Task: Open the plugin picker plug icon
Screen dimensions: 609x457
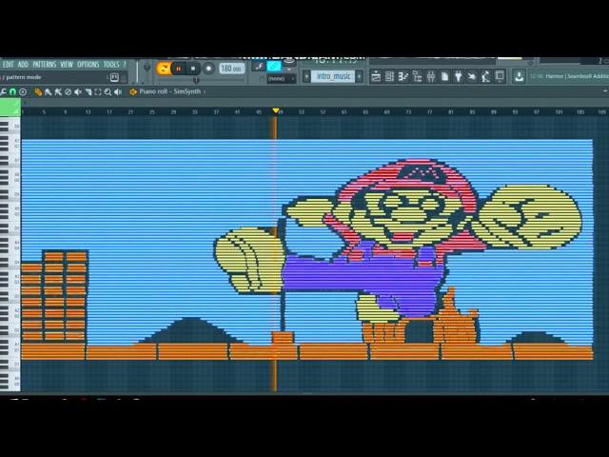Action: click(x=459, y=76)
